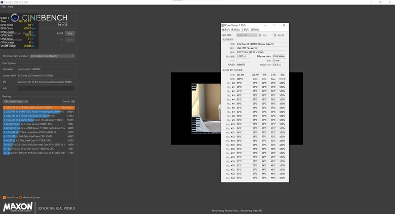Click the greyed Start button for single core

click(x=70, y=40)
